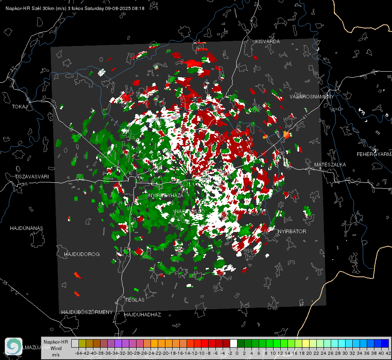Viewport: 392px width, 360px height.
Task: Click road number 35 at the lower left
Action: (x=5, y=283)
